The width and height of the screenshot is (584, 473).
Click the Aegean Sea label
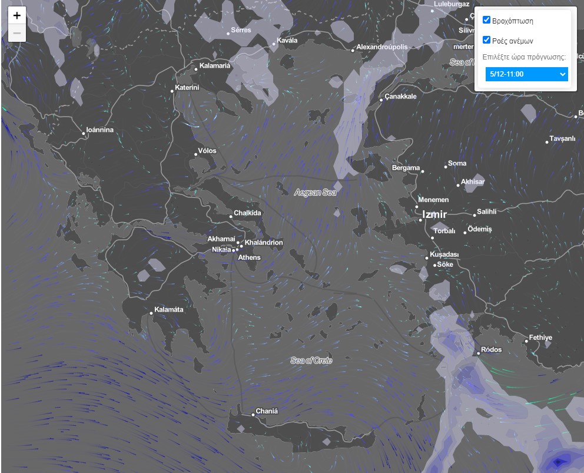[x=315, y=193]
